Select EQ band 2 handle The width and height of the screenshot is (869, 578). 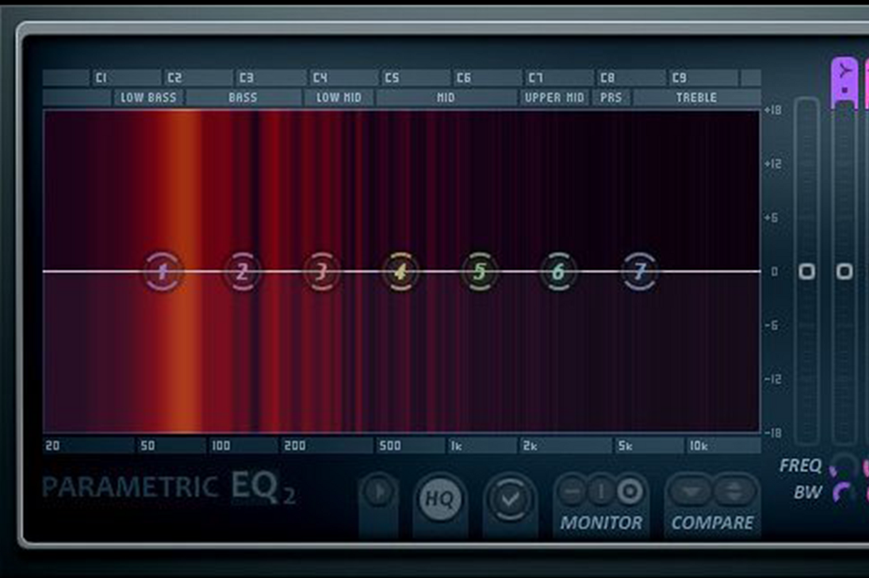click(242, 271)
